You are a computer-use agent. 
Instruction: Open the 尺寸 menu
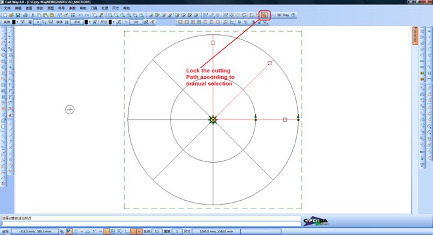click(x=116, y=8)
